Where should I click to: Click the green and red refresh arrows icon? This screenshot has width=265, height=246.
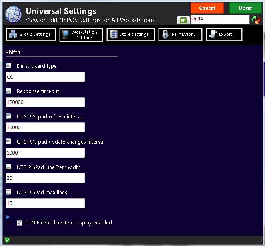pyautogui.click(x=256, y=20)
